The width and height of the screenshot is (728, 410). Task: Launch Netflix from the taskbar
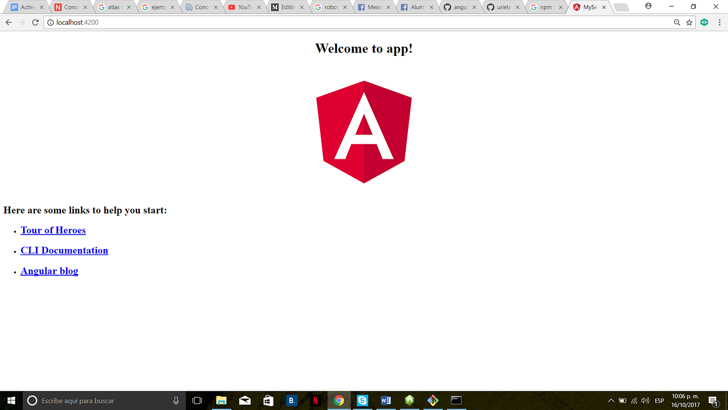coord(316,400)
